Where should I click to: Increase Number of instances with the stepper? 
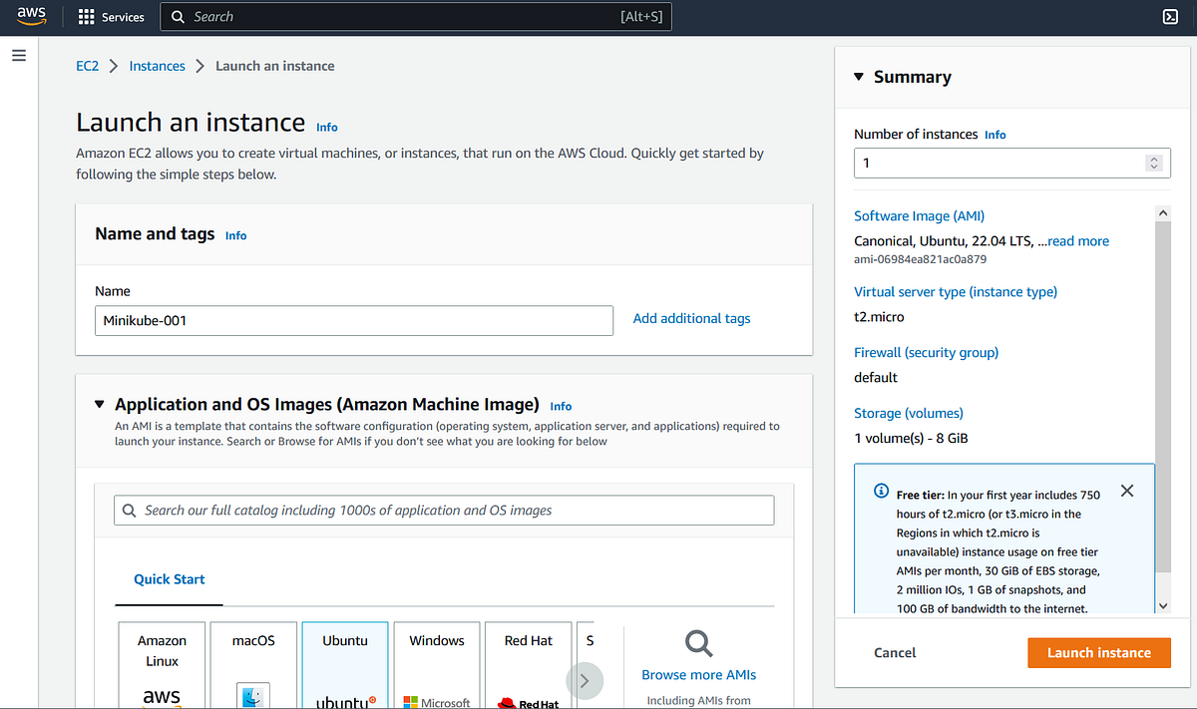click(1153, 158)
